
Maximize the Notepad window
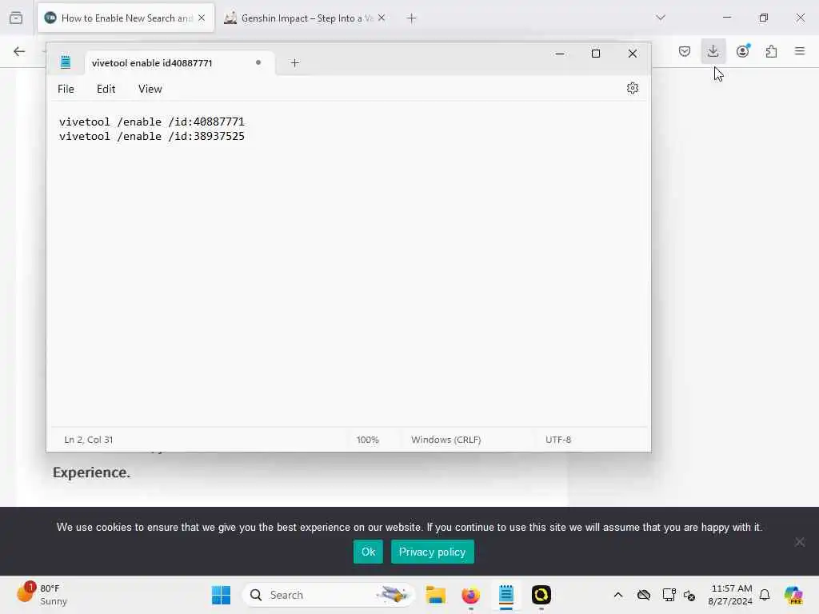[595, 54]
